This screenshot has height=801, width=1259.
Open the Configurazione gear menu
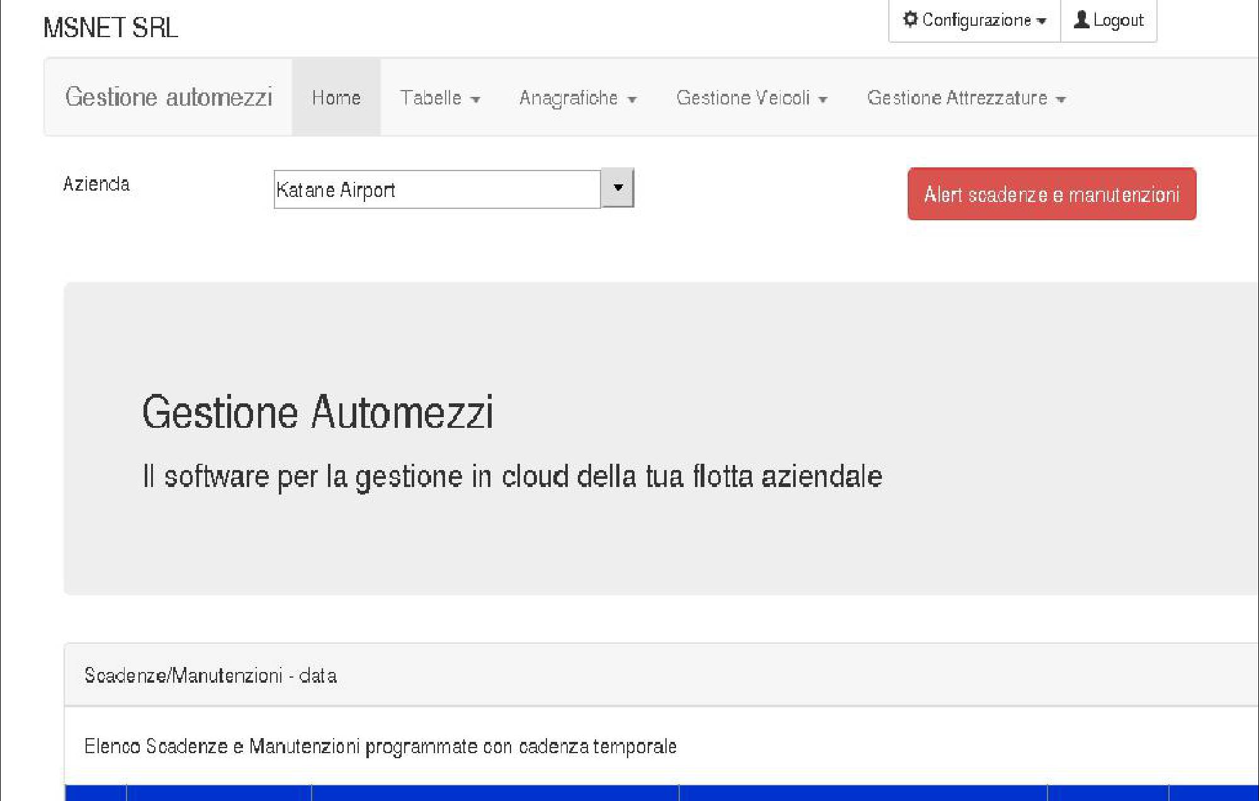click(x=974, y=20)
